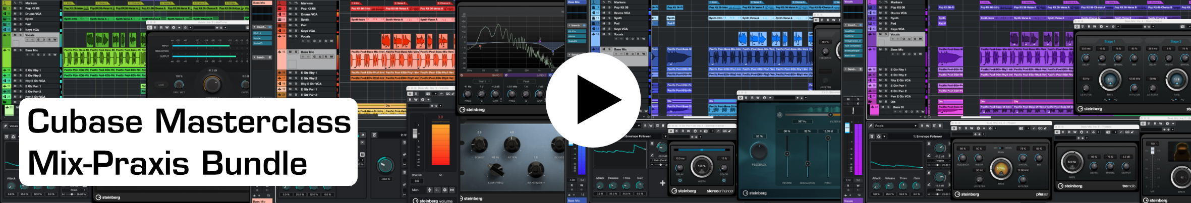The image size is (1191, 203).
Task: Open the Cubase Masterclass Mix-Praxis Bundle title
Action: (x=189, y=142)
